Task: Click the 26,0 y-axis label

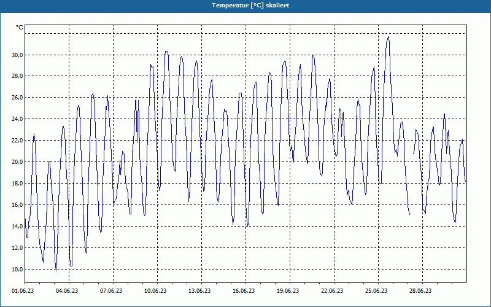Action: coord(17,98)
